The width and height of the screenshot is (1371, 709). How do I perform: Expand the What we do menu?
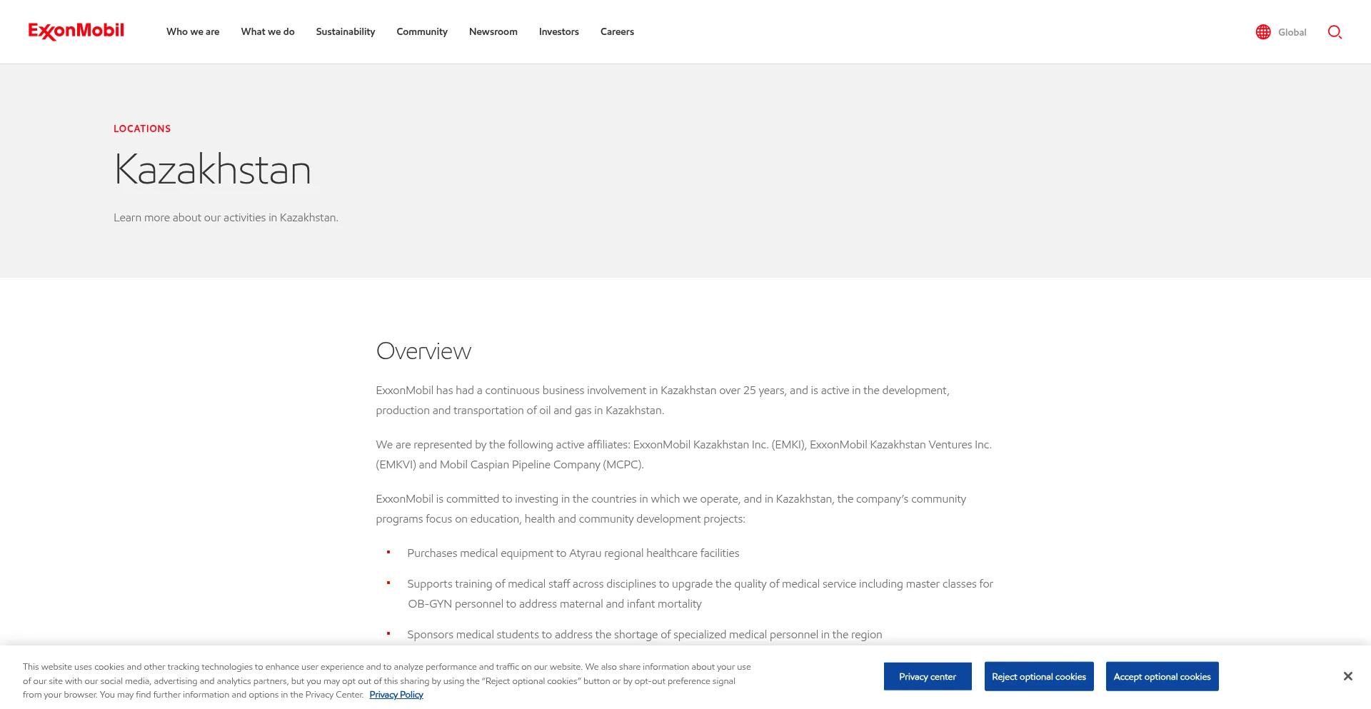(268, 32)
